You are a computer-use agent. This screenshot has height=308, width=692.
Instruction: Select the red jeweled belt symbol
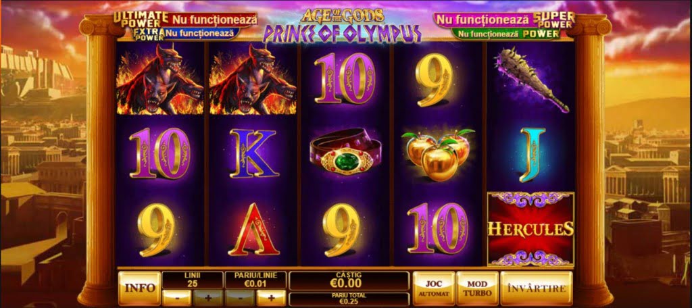pos(347,155)
